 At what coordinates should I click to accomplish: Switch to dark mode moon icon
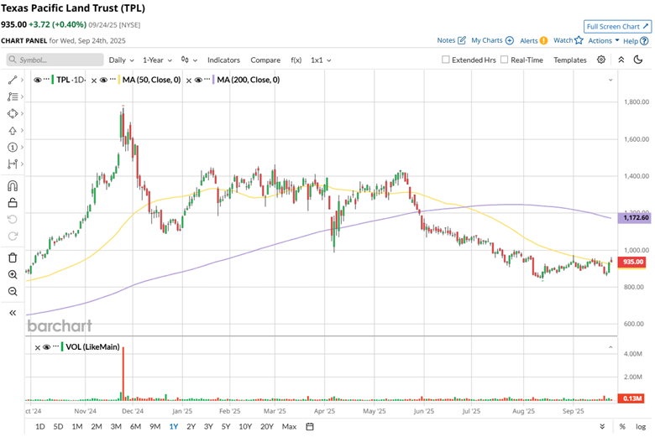[x=638, y=60]
